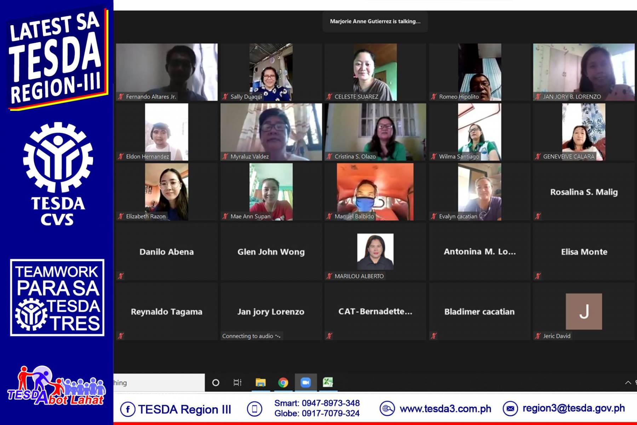Screen dimensions: 637x425
Task: Click Antonina M. Lo... name text
Action: (x=480, y=252)
